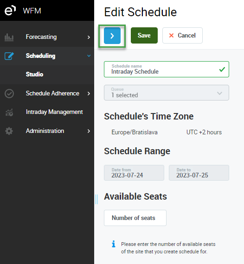The width and height of the screenshot is (244, 264).
Task: Click the panel resize handle on left edge
Action: click(x=96, y=199)
